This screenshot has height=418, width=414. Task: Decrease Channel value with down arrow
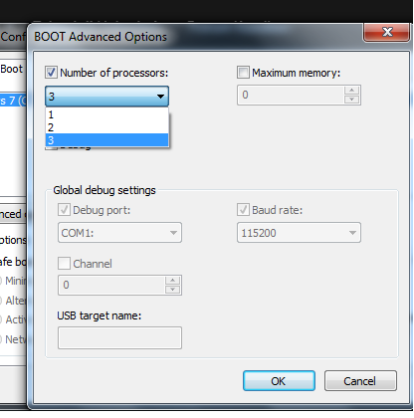point(172,290)
